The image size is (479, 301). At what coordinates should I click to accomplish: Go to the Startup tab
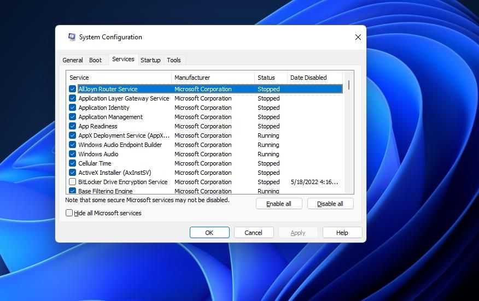150,60
